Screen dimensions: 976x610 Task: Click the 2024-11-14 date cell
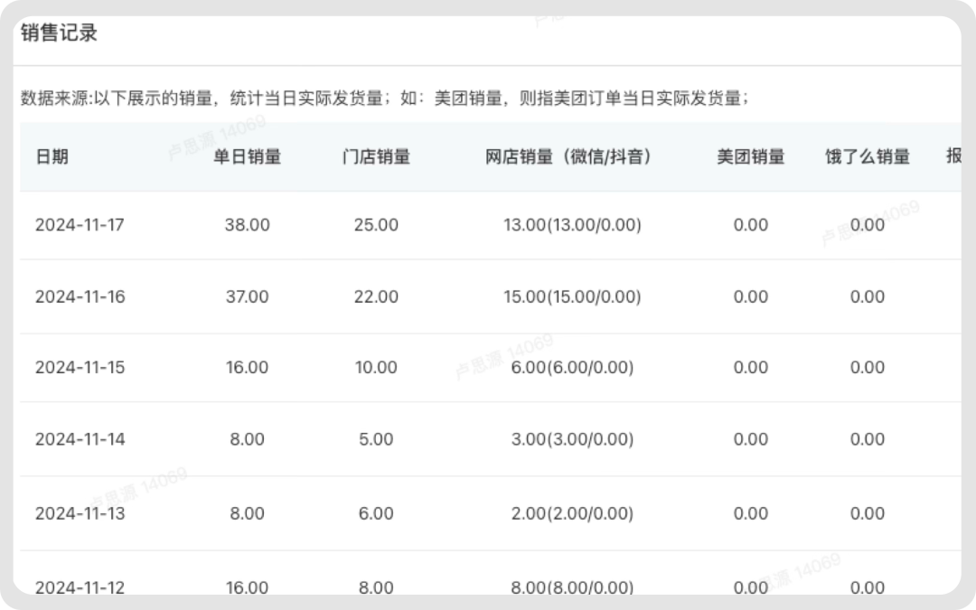pyautogui.click(x=80, y=439)
